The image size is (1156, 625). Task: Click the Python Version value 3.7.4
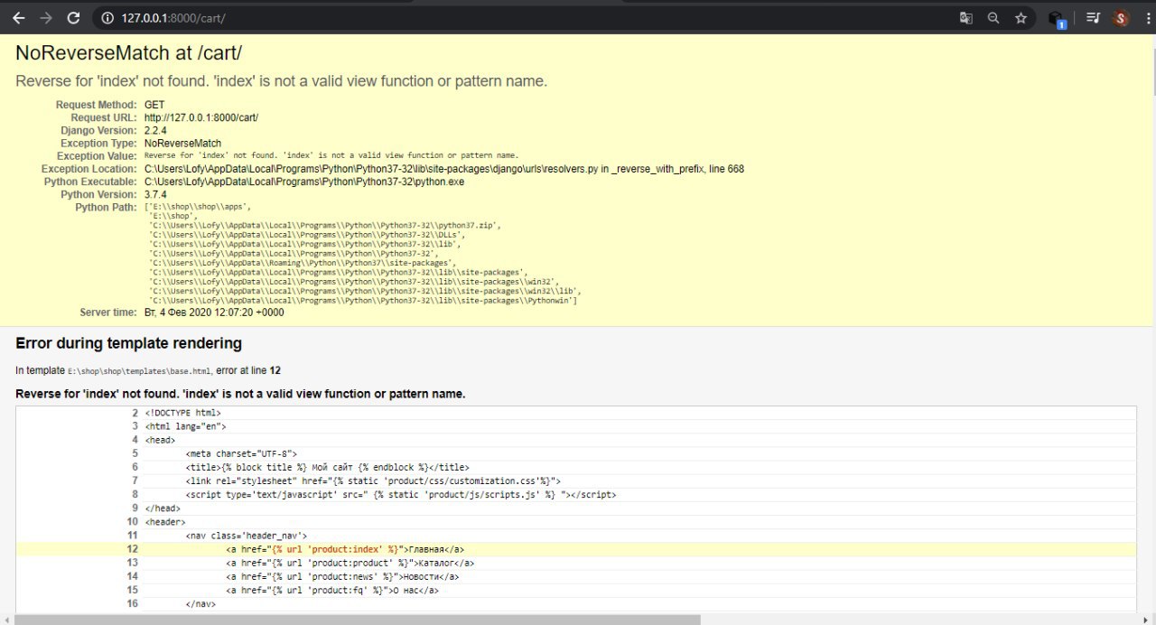tap(155, 194)
